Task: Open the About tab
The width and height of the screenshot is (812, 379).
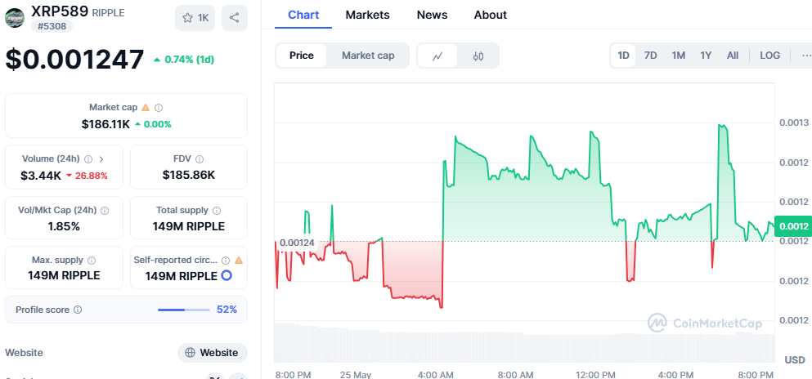Action: (491, 15)
